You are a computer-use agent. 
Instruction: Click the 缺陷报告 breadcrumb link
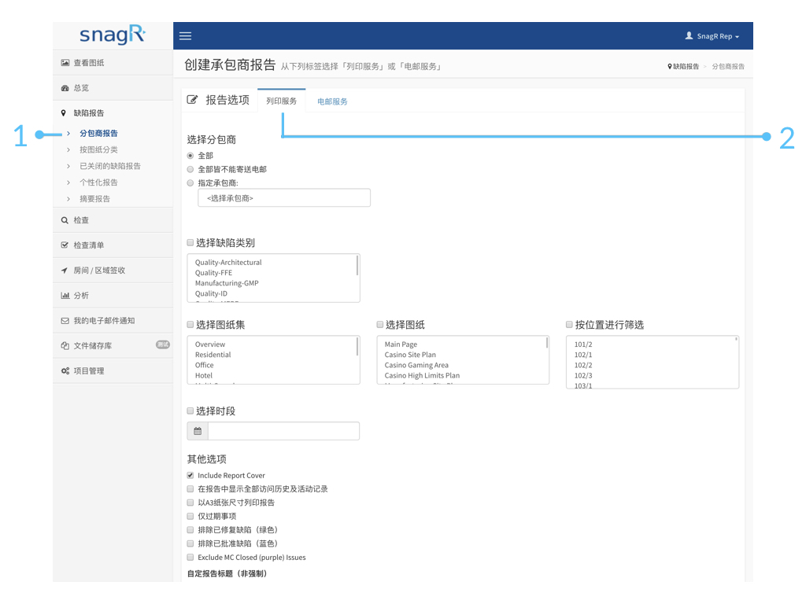(x=686, y=66)
